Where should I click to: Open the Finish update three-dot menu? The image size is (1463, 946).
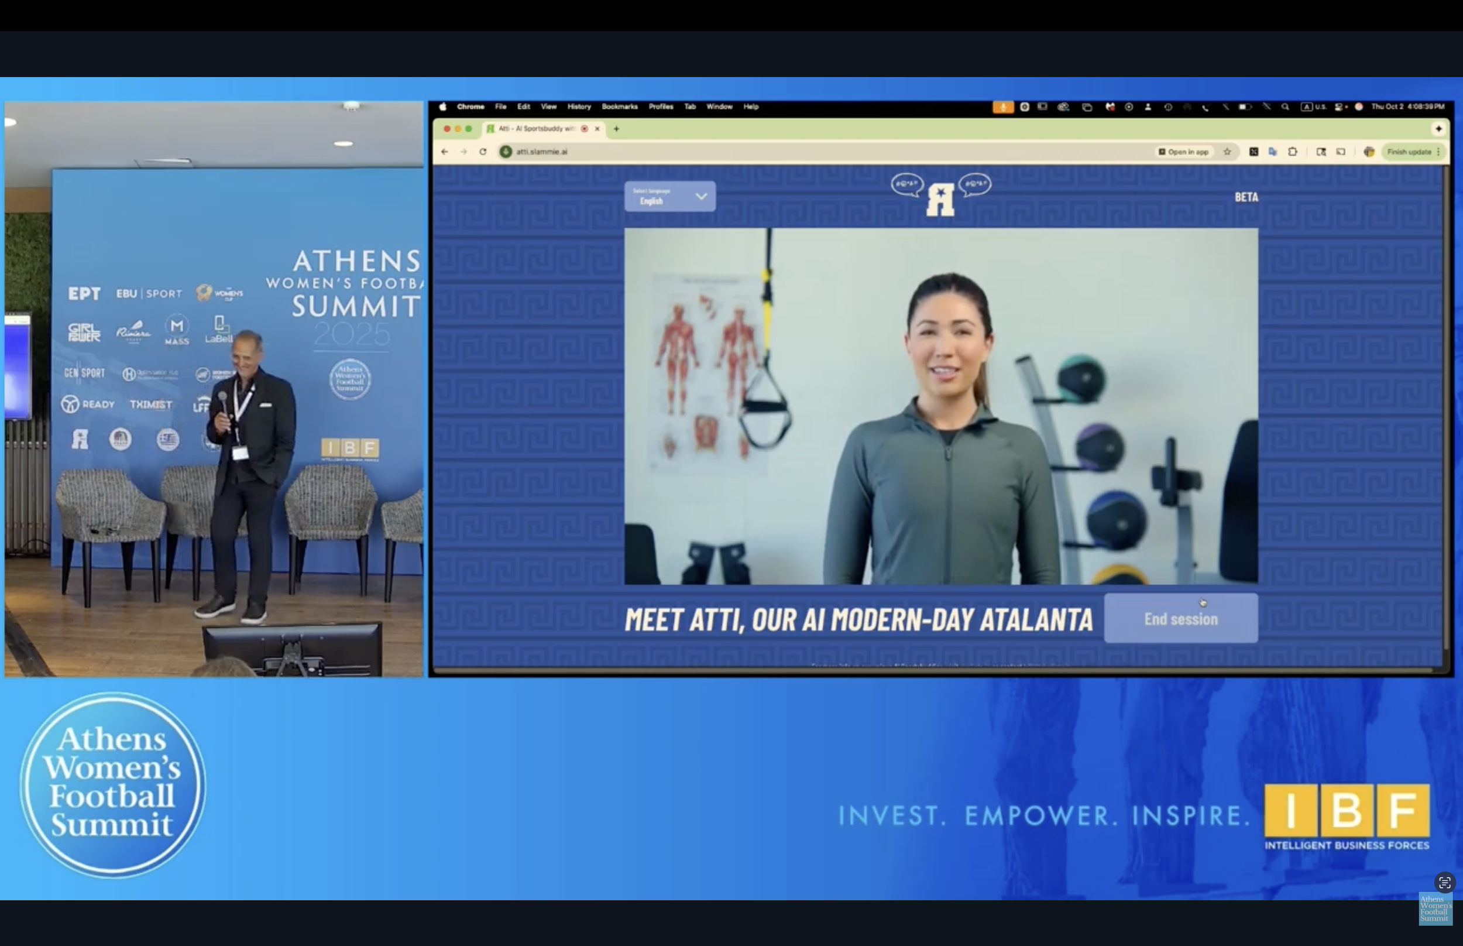[x=1438, y=152]
